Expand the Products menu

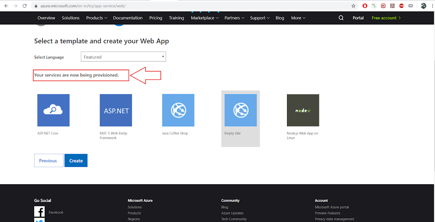(97, 18)
